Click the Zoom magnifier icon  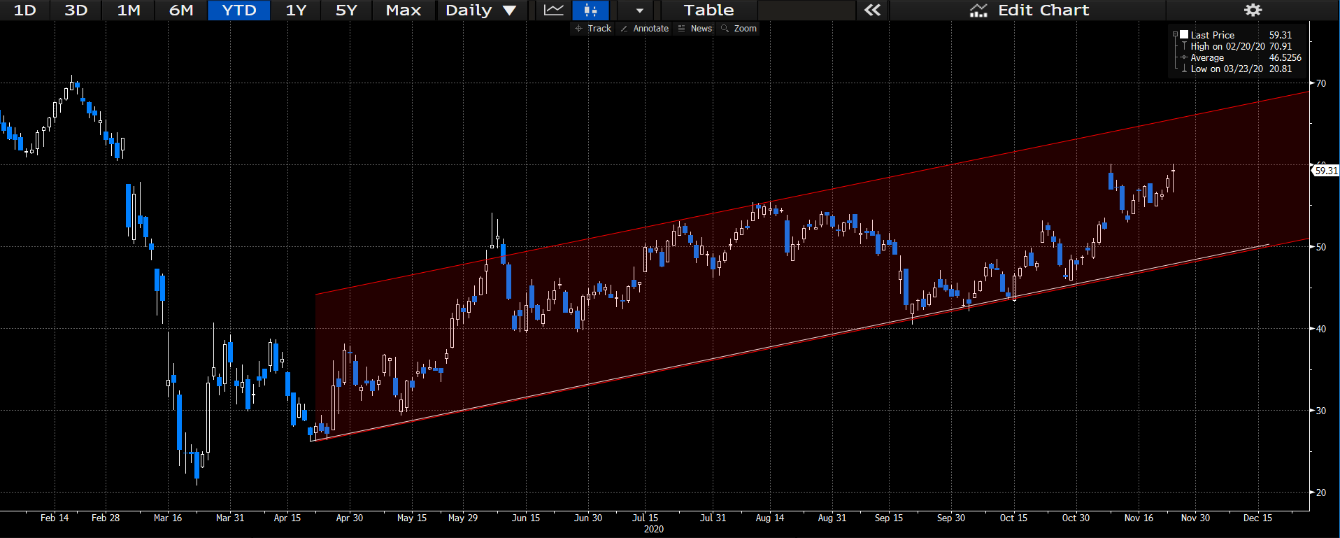[725, 29]
